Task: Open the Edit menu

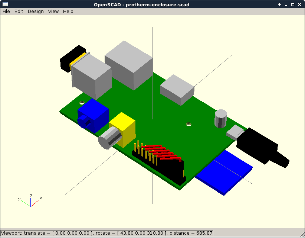Action: pyautogui.click(x=19, y=12)
